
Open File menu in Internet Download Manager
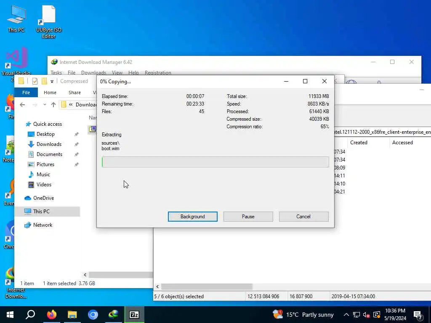[x=72, y=72]
